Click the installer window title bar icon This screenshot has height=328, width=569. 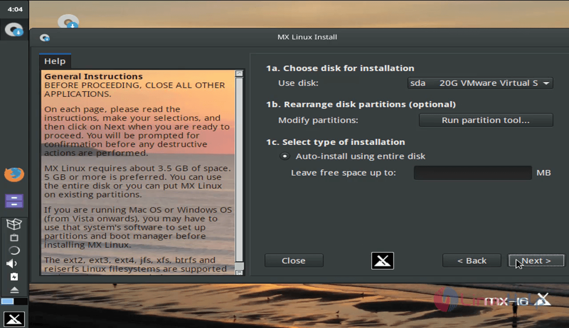(44, 37)
